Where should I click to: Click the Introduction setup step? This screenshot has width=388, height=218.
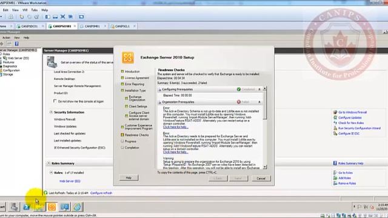point(132,71)
